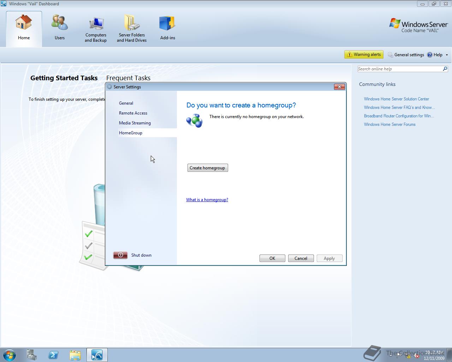Click Cancel in Server Settings

[301, 258]
